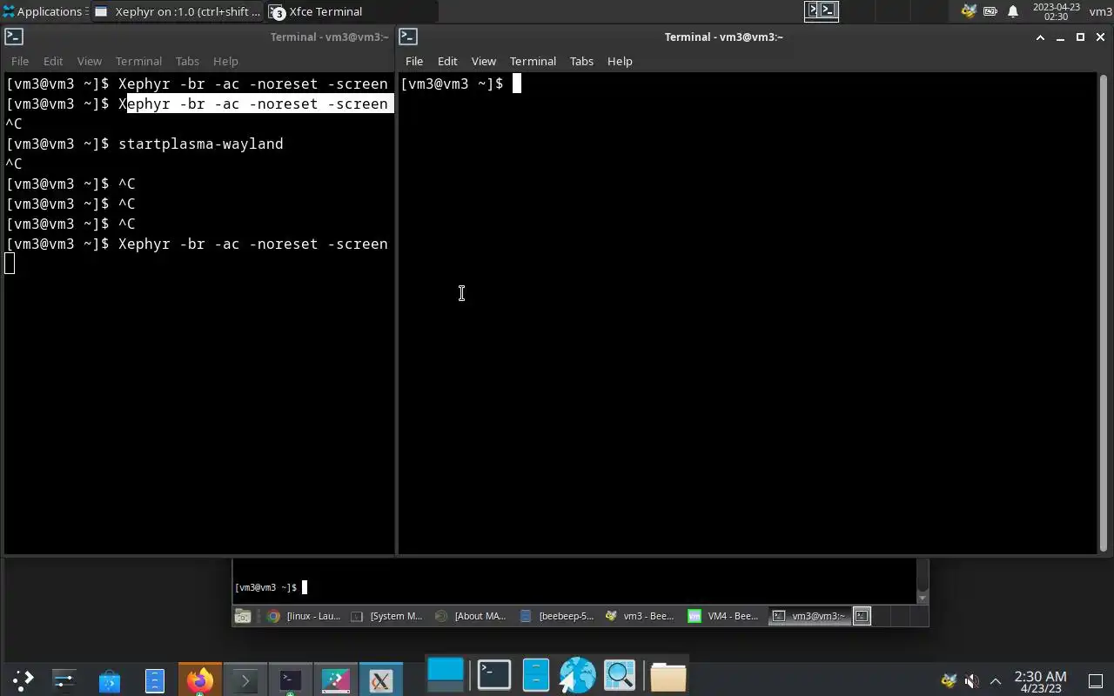The image size is (1114, 696).
Task: Click nested panel file manager icon
Action: [243, 616]
